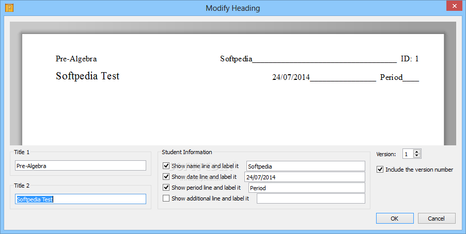
Task: Click the Student Information group label
Action: tap(187, 152)
